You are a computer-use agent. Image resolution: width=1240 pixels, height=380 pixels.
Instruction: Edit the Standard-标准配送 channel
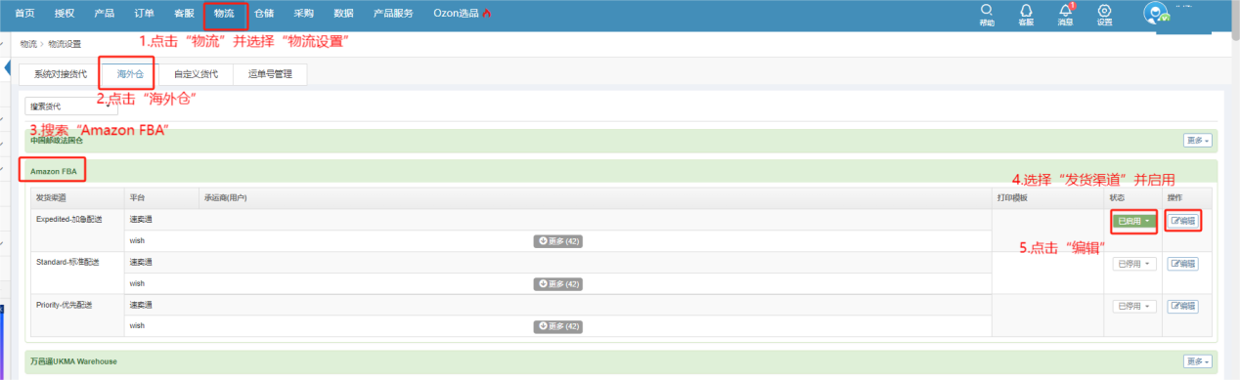tap(1183, 263)
